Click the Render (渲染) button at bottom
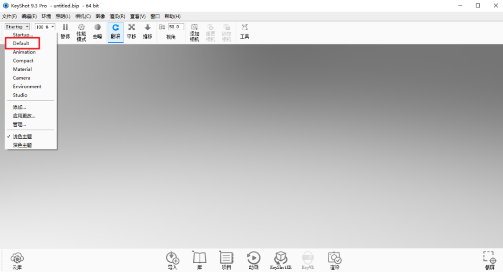Viewport: 503px width, 272px height. 334,260
